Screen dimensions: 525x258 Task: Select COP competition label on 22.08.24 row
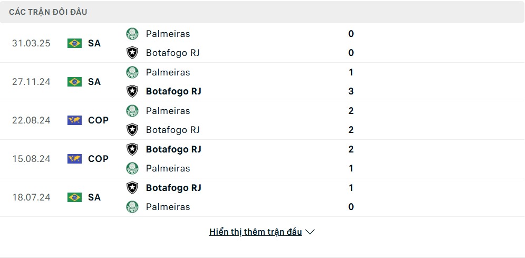pos(99,120)
